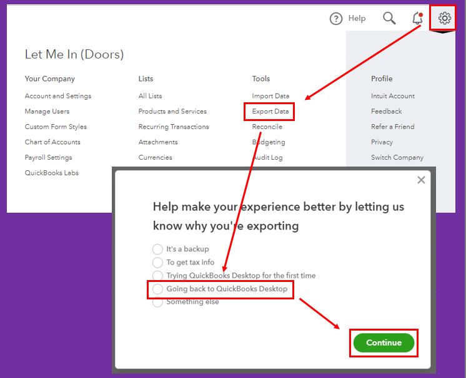Open Recurring Transactions
The width and height of the screenshot is (466, 378).
(174, 127)
